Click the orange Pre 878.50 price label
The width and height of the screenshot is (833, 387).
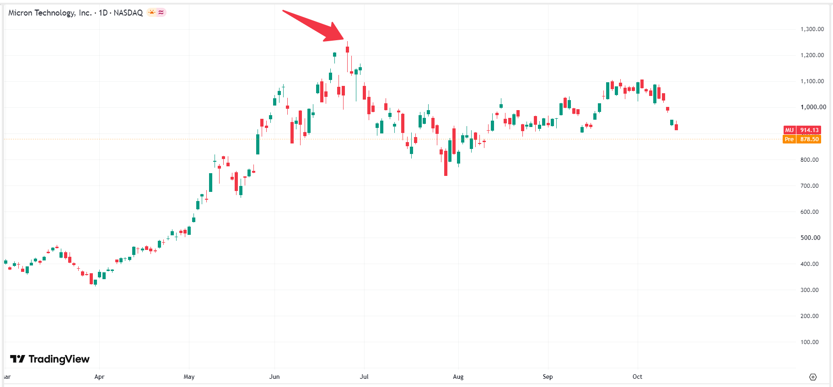pyautogui.click(x=802, y=139)
